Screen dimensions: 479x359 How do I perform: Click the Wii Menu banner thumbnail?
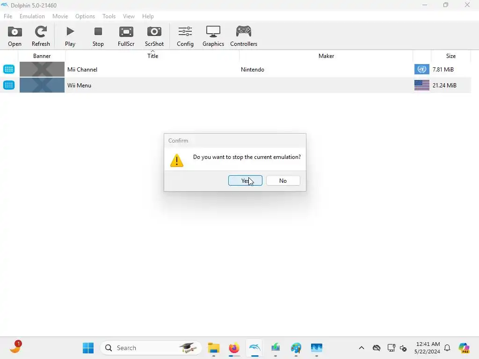[42, 85]
